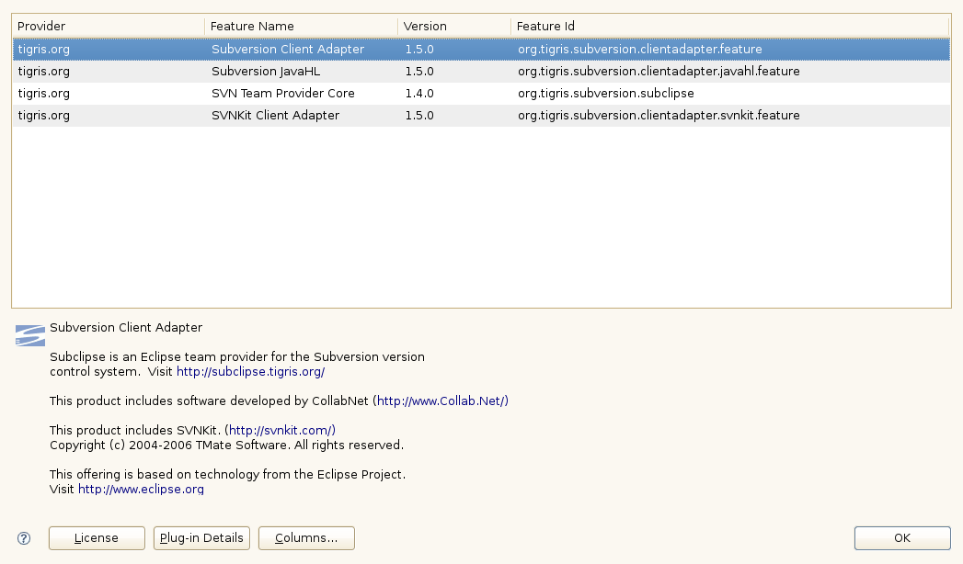Click version 1.4.0 of SVN Team Provider Core

point(419,93)
